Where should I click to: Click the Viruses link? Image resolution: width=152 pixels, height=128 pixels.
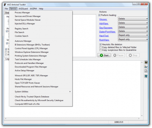tap(103, 19)
